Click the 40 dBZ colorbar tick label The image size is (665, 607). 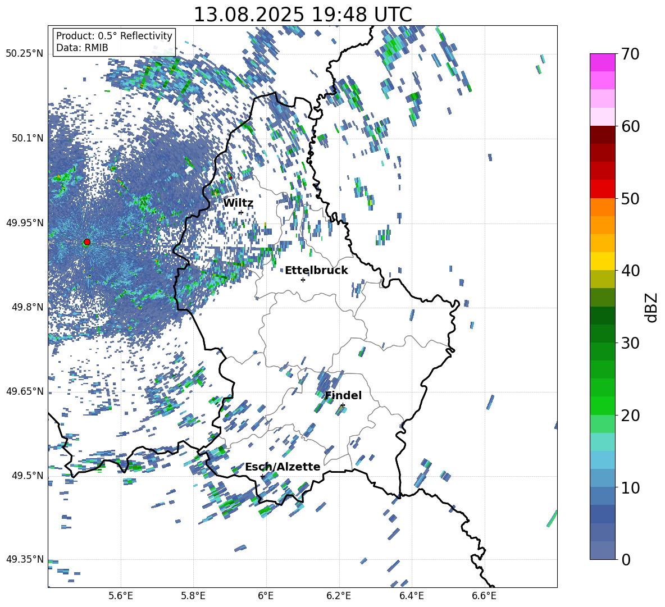(631, 271)
